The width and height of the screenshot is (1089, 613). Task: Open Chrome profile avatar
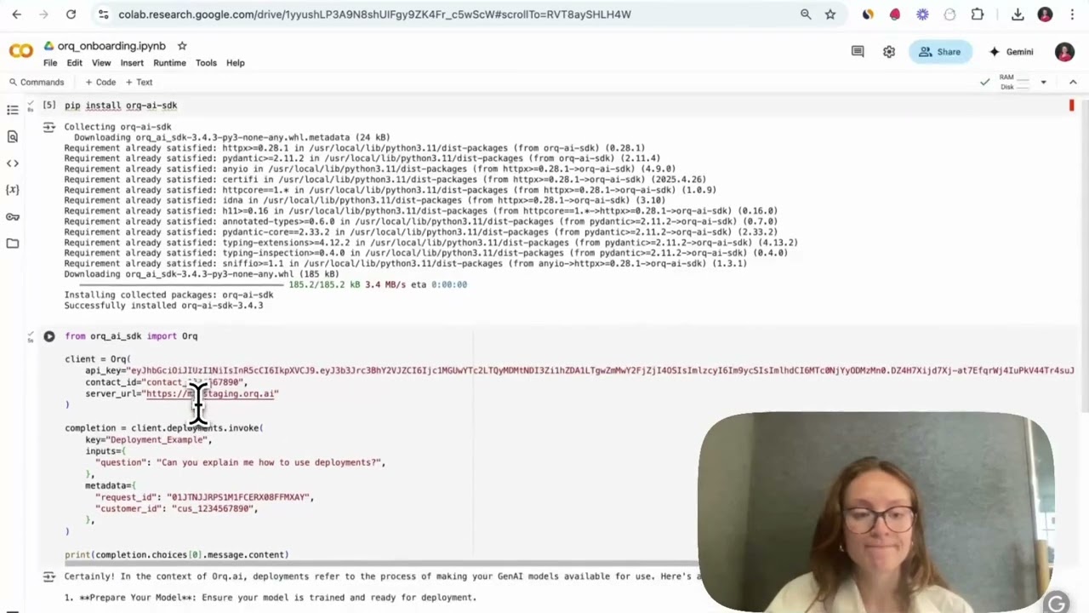(1045, 14)
